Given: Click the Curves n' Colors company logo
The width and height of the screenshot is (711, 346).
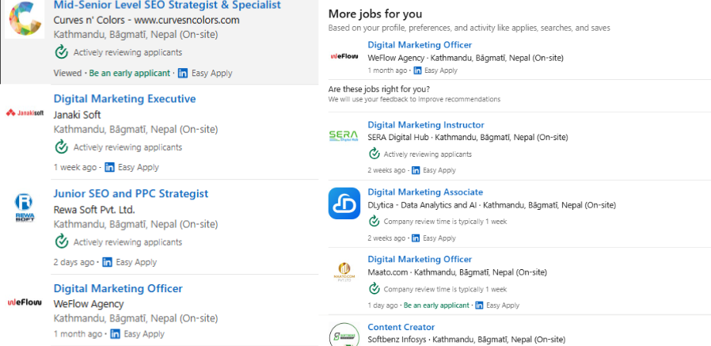Looking at the screenshot, I should coord(25,20).
